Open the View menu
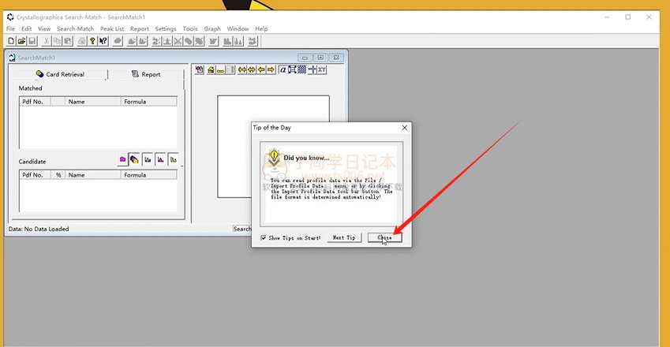Viewport: 670px width, 347px height. pos(44,28)
